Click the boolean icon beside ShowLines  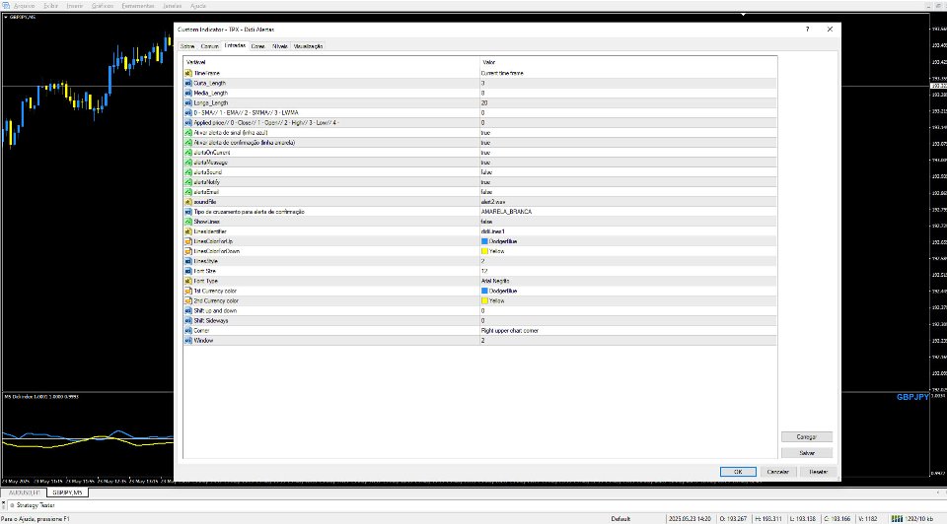188,222
